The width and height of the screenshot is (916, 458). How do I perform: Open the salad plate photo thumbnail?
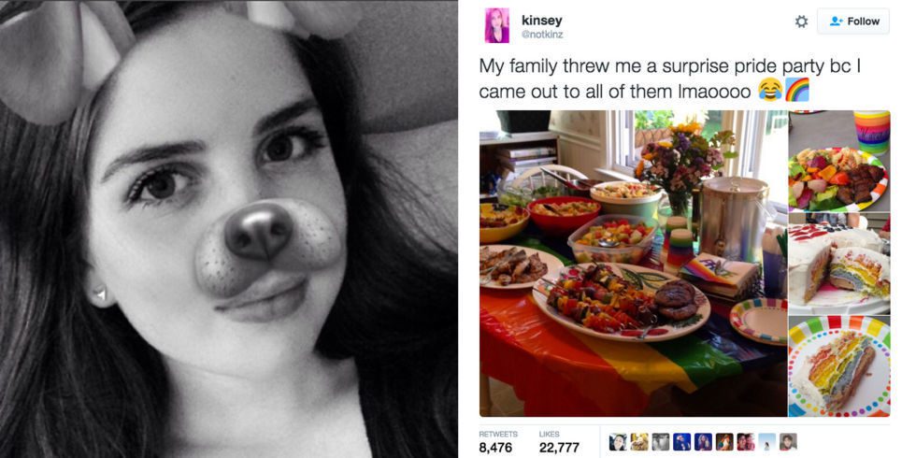click(839, 161)
